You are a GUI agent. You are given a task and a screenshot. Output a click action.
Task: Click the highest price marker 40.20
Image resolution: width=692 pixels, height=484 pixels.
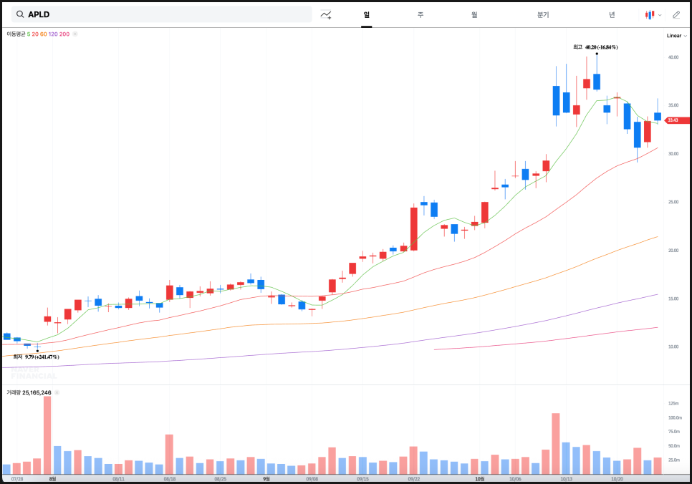597,47
